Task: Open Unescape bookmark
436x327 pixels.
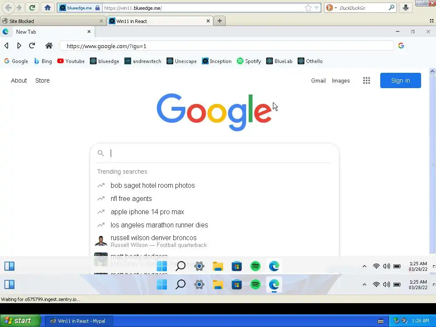Action: pyautogui.click(x=181, y=61)
